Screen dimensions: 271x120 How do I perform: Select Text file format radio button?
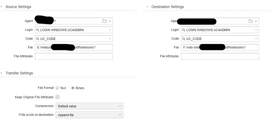pos(57,88)
